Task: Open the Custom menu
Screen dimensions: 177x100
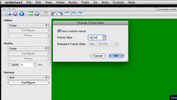Action: [118, 2]
